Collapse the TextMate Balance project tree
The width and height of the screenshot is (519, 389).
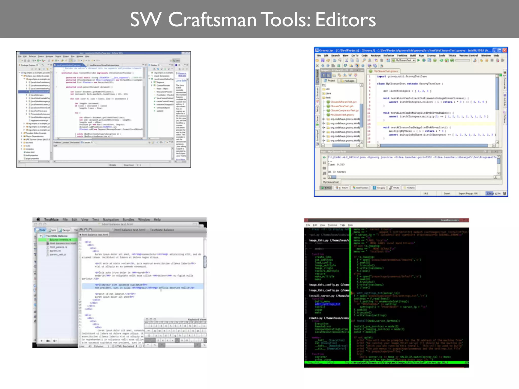(41, 236)
